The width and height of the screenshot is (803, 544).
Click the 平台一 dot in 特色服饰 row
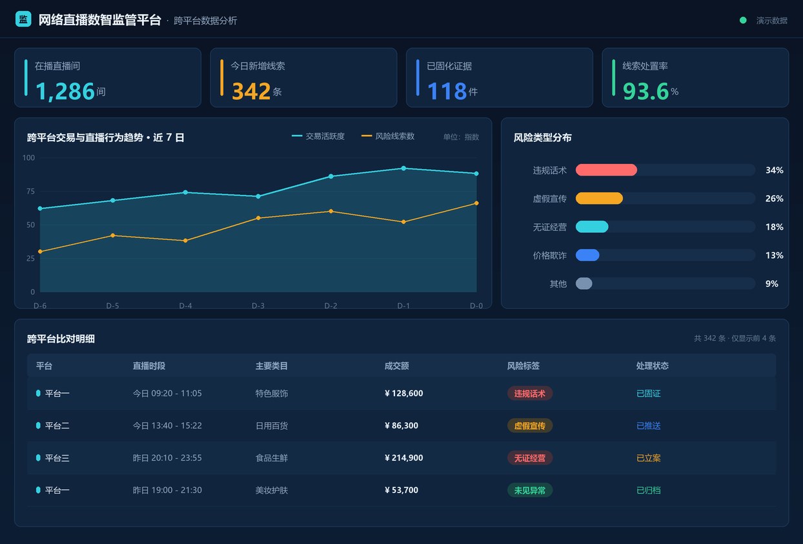coord(38,394)
